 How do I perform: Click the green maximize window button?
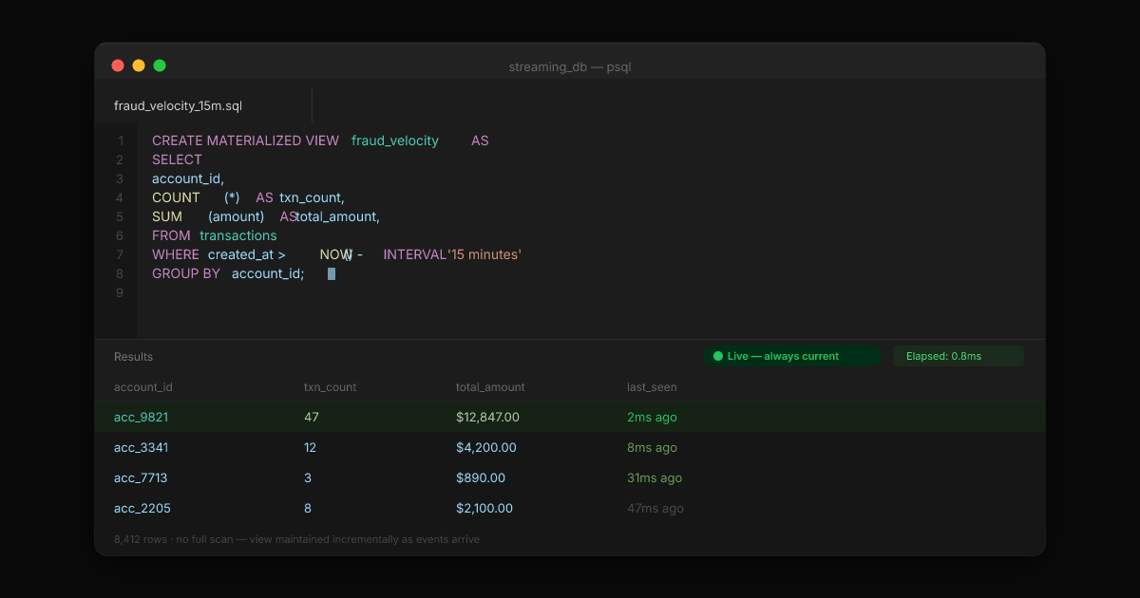tap(160, 65)
